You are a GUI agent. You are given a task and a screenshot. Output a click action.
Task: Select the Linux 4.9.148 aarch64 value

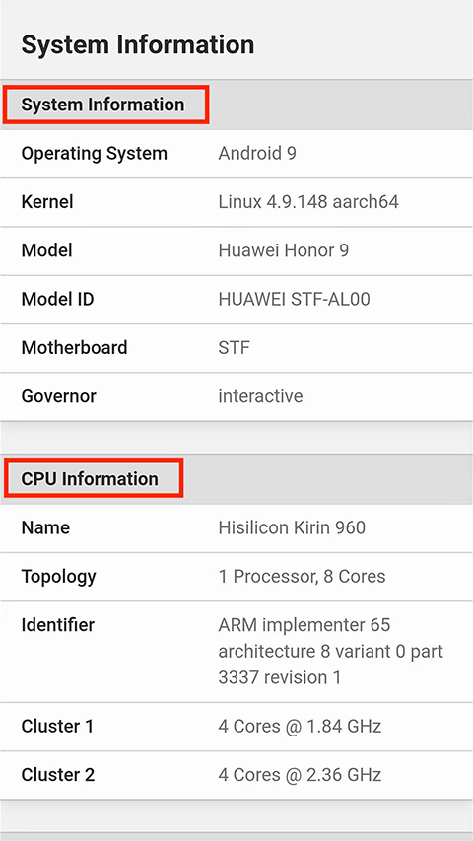(308, 202)
